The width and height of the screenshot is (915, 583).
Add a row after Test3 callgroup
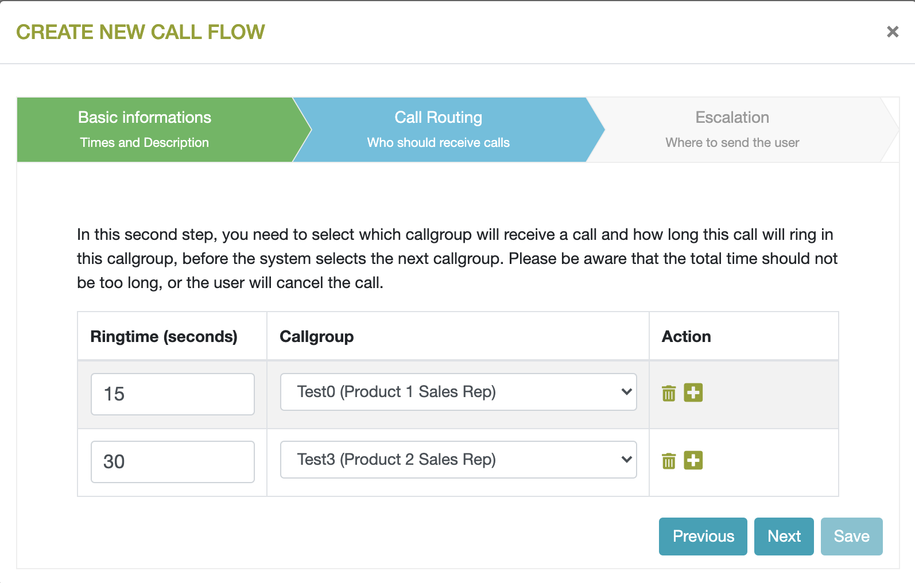693,460
